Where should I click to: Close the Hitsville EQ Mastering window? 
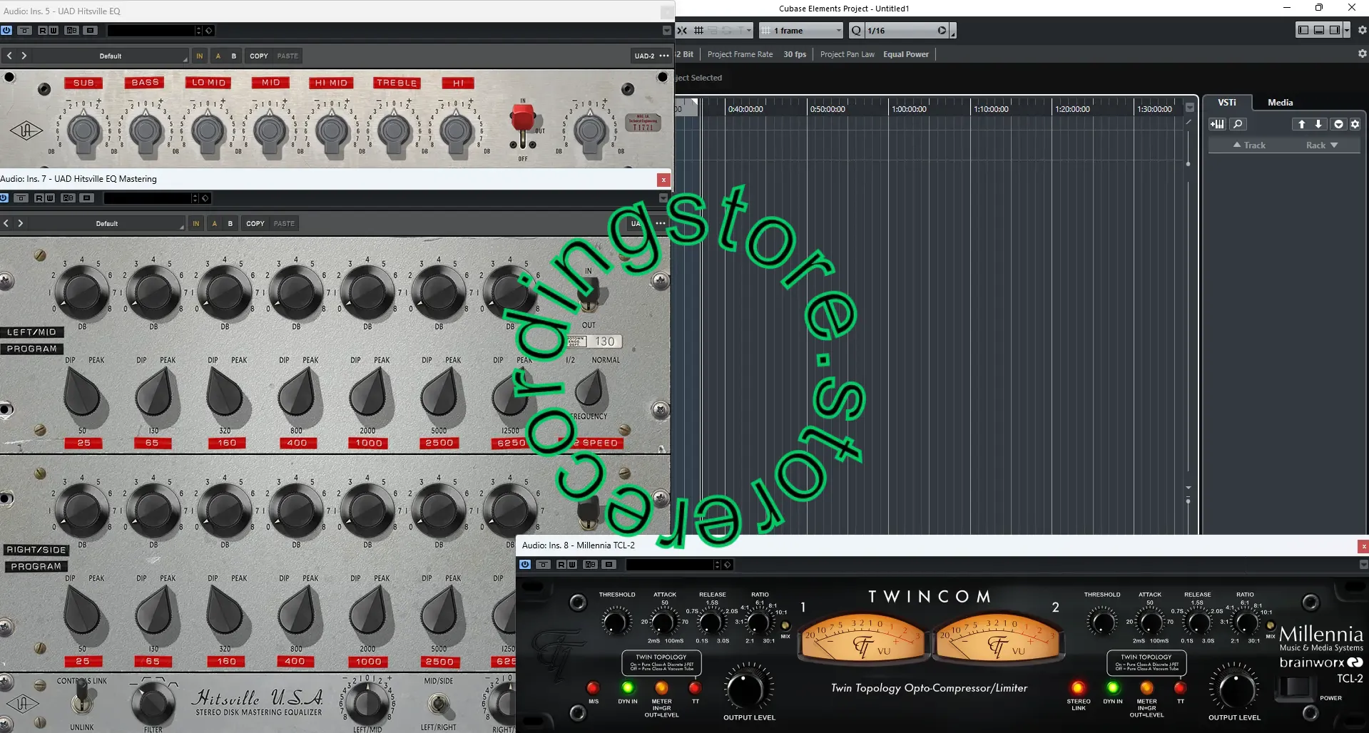[663, 180]
